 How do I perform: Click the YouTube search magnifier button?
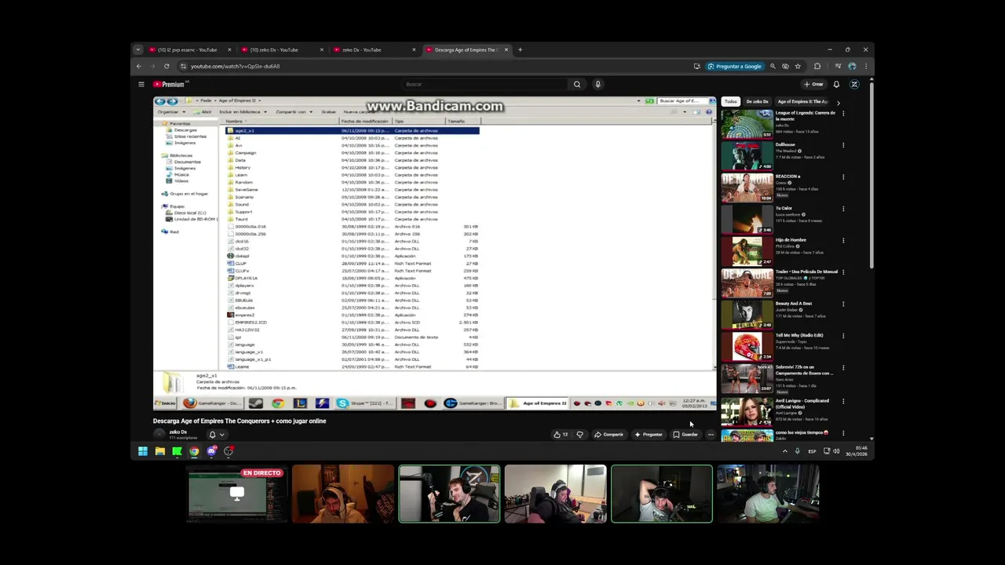(x=577, y=84)
